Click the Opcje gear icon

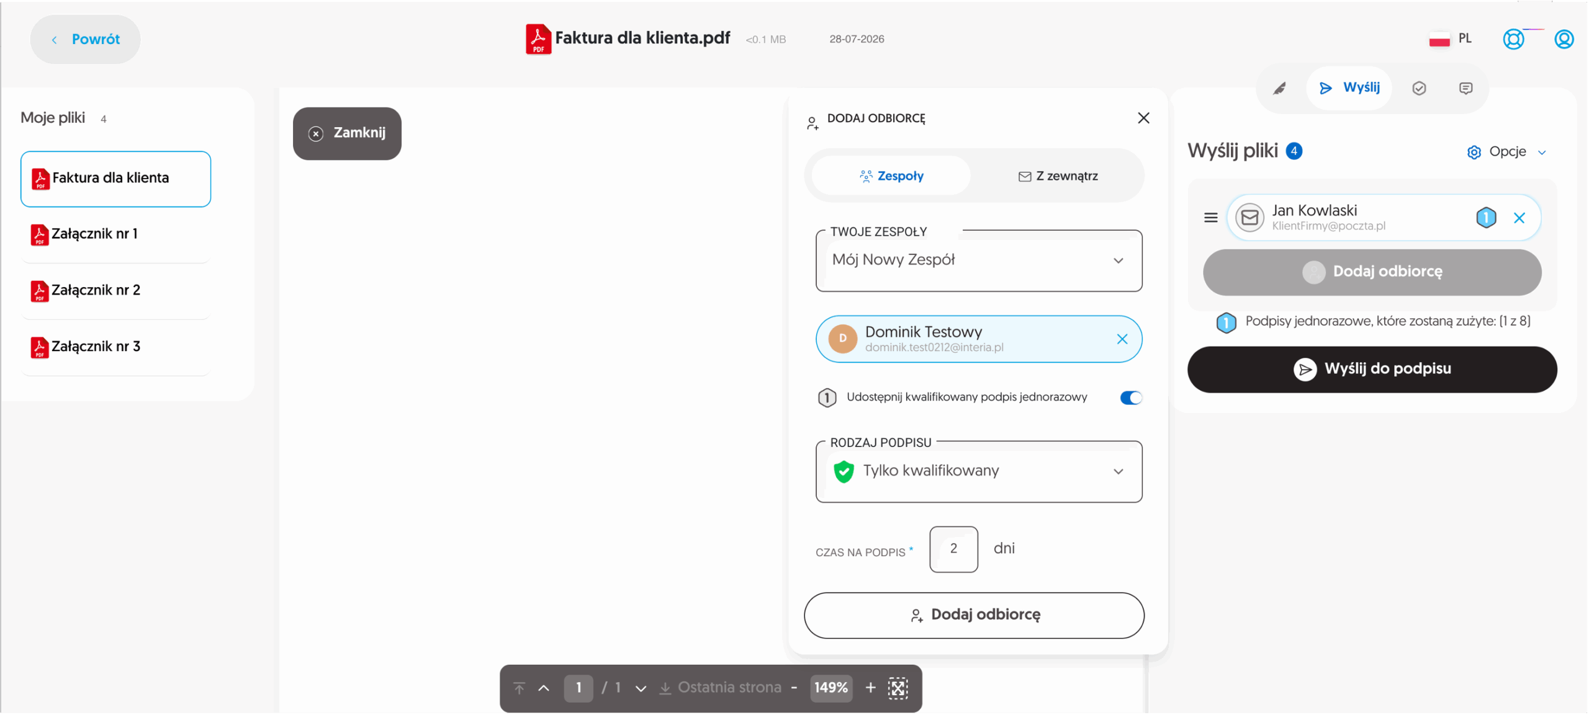[x=1474, y=153]
